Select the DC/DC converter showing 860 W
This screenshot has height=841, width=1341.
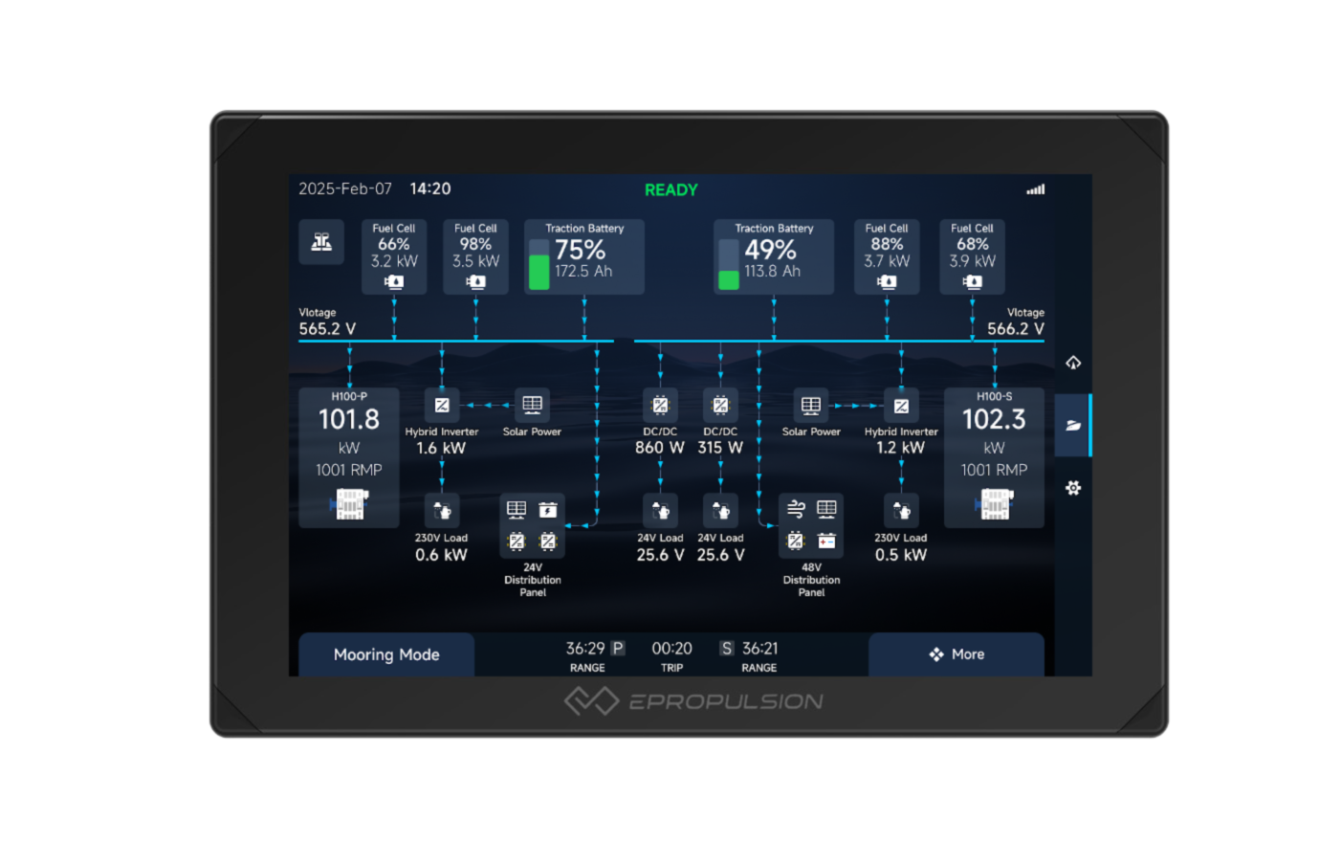point(660,406)
